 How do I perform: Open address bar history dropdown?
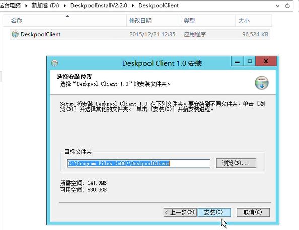278,6
